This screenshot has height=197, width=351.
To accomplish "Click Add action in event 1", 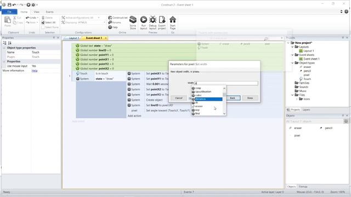I will [x=134, y=116].
